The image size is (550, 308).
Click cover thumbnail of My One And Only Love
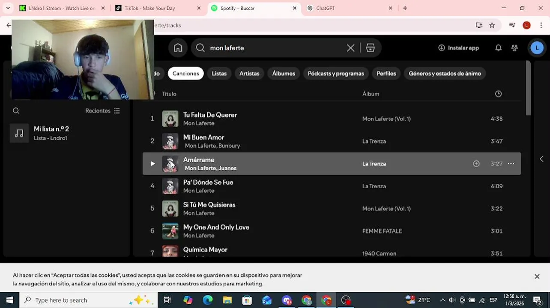[x=170, y=231]
